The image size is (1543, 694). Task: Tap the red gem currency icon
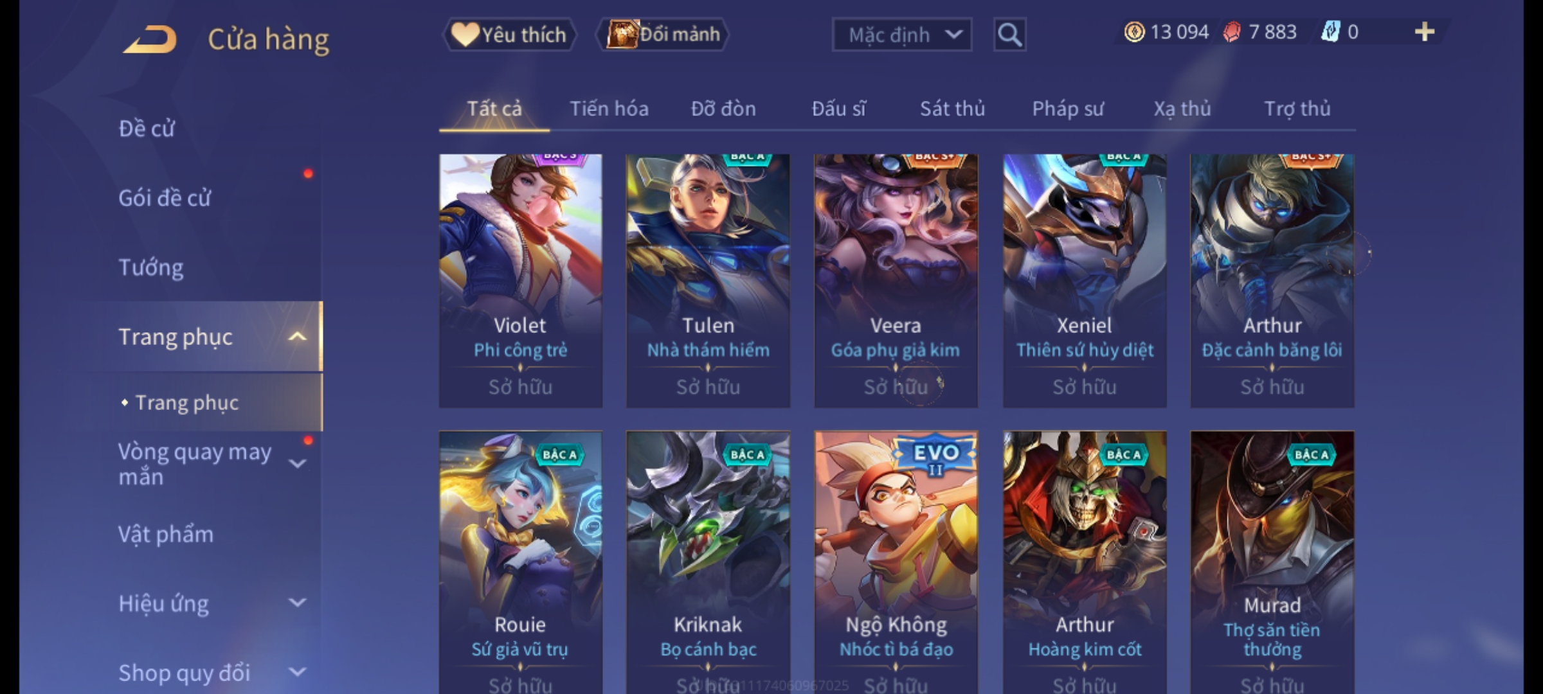click(x=1232, y=32)
